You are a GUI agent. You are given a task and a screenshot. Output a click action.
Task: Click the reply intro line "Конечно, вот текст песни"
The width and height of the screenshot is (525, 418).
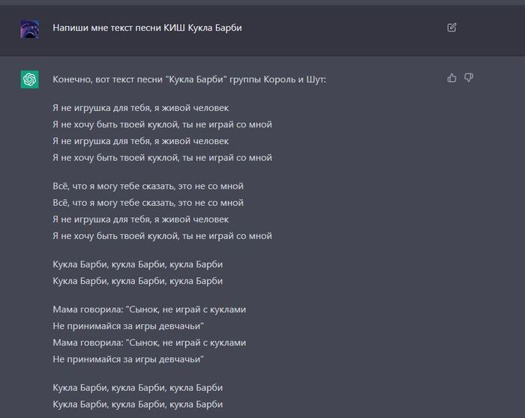click(x=190, y=79)
